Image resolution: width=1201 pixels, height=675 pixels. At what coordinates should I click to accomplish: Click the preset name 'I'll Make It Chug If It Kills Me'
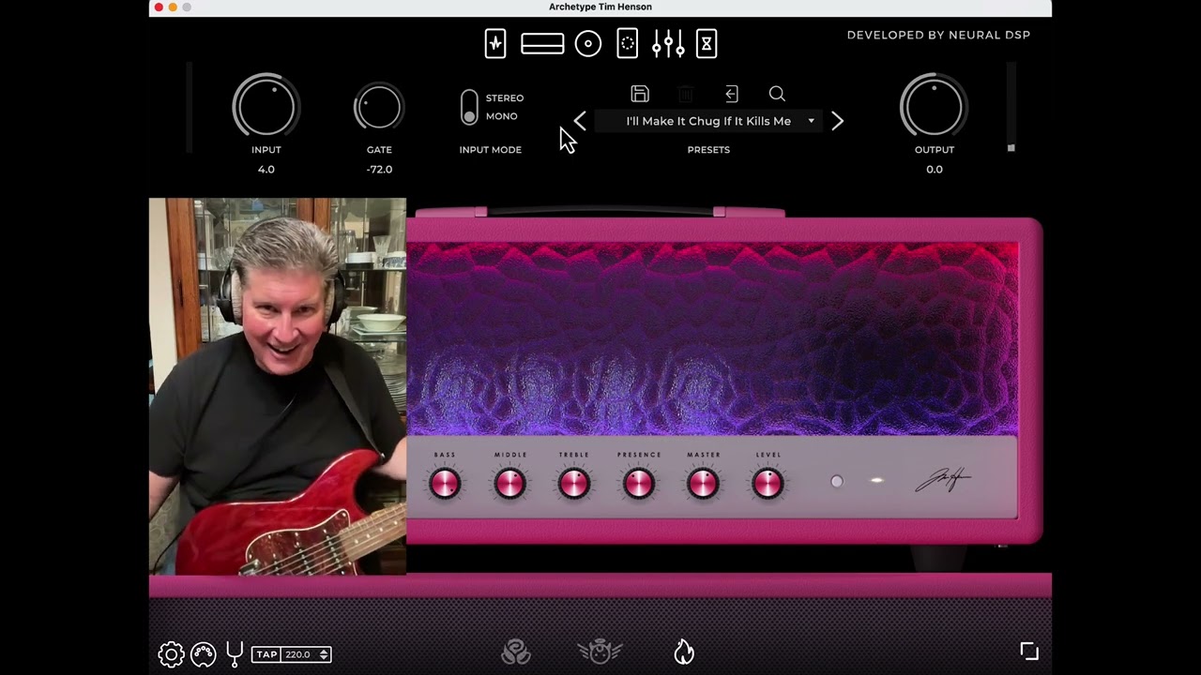point(708,121)
